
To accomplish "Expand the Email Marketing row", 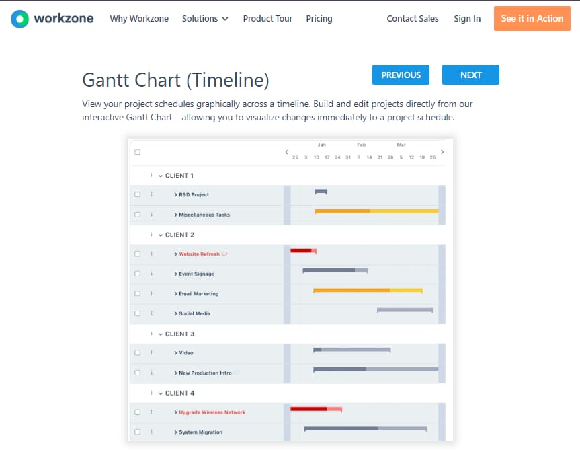I will pos(175,293).
